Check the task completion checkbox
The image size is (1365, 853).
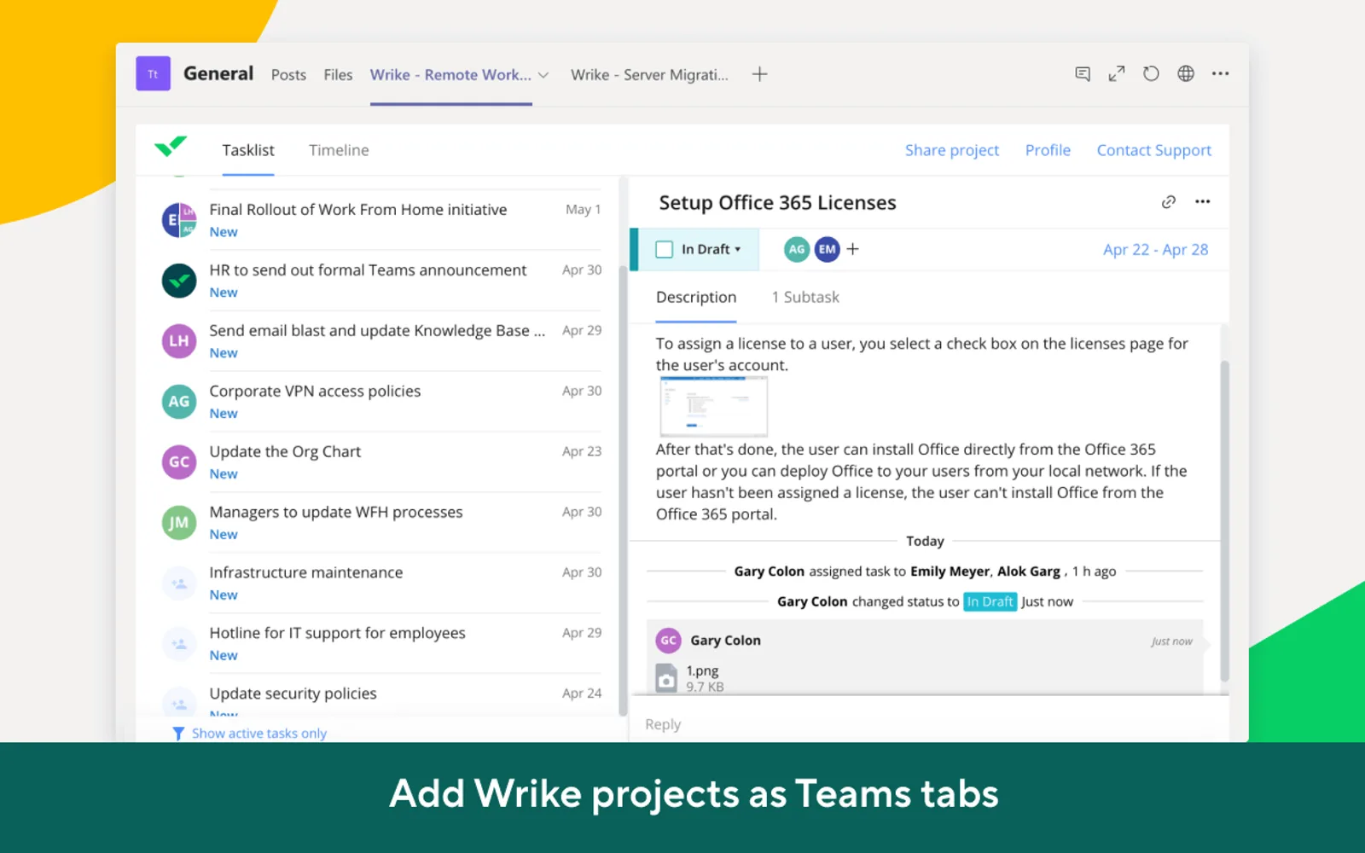(x=665, y=249)
